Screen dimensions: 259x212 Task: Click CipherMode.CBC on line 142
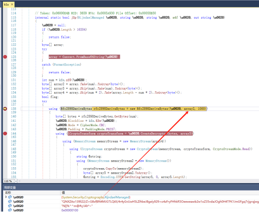tap(93, 125)
